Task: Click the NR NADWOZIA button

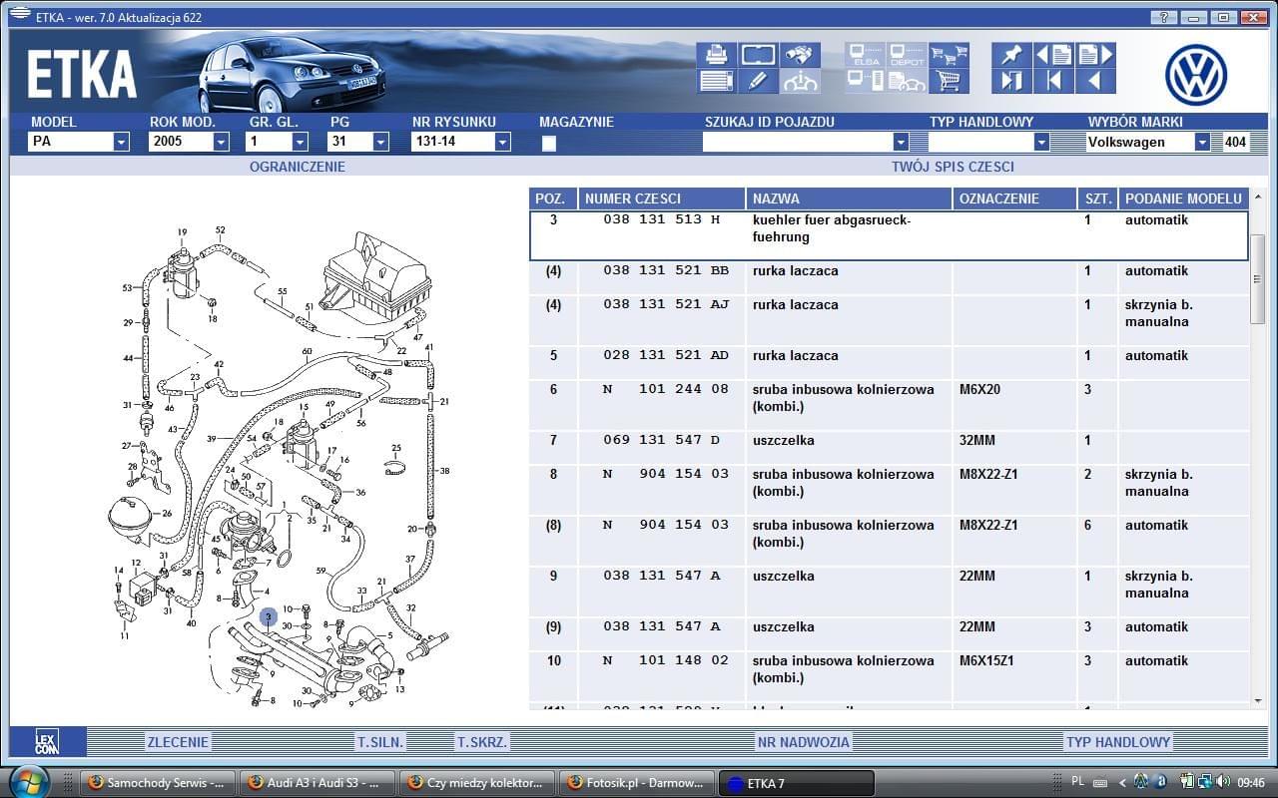Action: (804, 741)
